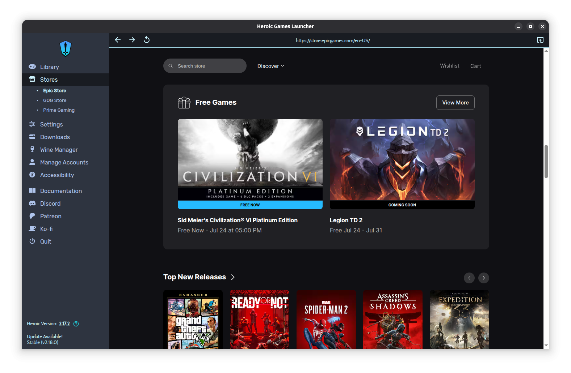
Task: Click the Accessibility icon in sidebar
Action: [32, 175]
